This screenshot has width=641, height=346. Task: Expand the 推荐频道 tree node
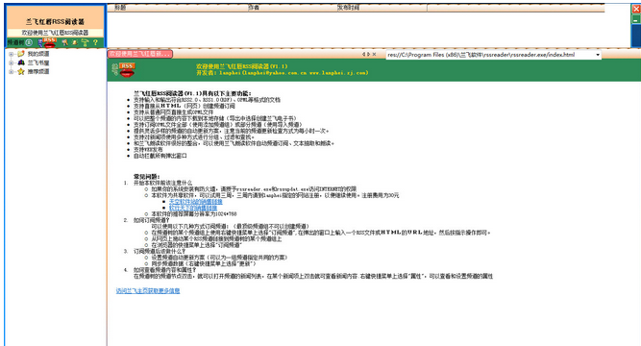pyautogui.click(x=11, y=71)
